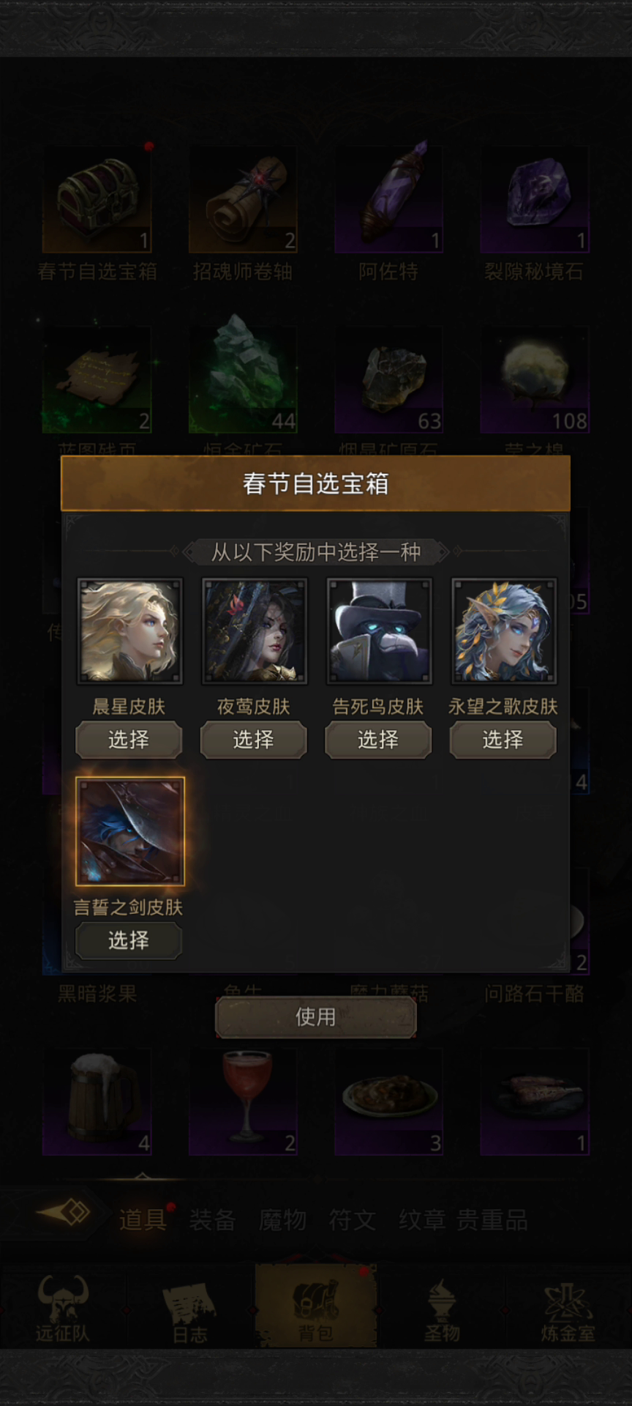This screenshot has height=1406, width=632.
Task: Click 选择 button under 夜莺皮肤
Action: (254, 740)
